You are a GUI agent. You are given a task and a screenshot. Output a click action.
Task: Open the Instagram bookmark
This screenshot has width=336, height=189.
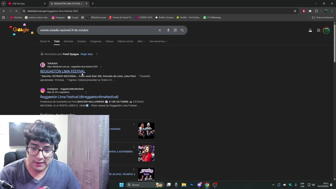pyautogui.click(x=58, y=18)
